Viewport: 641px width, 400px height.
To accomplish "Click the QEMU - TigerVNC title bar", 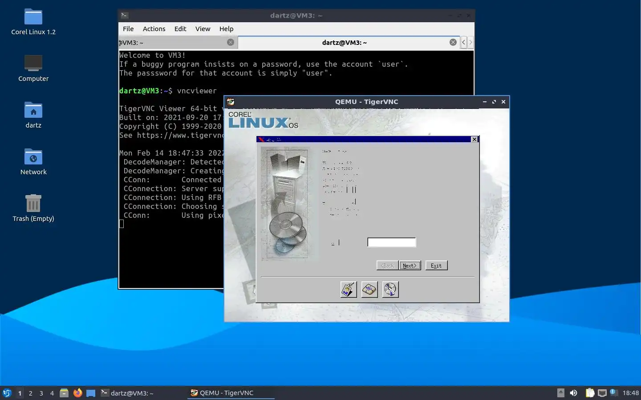I will point(366,102).
